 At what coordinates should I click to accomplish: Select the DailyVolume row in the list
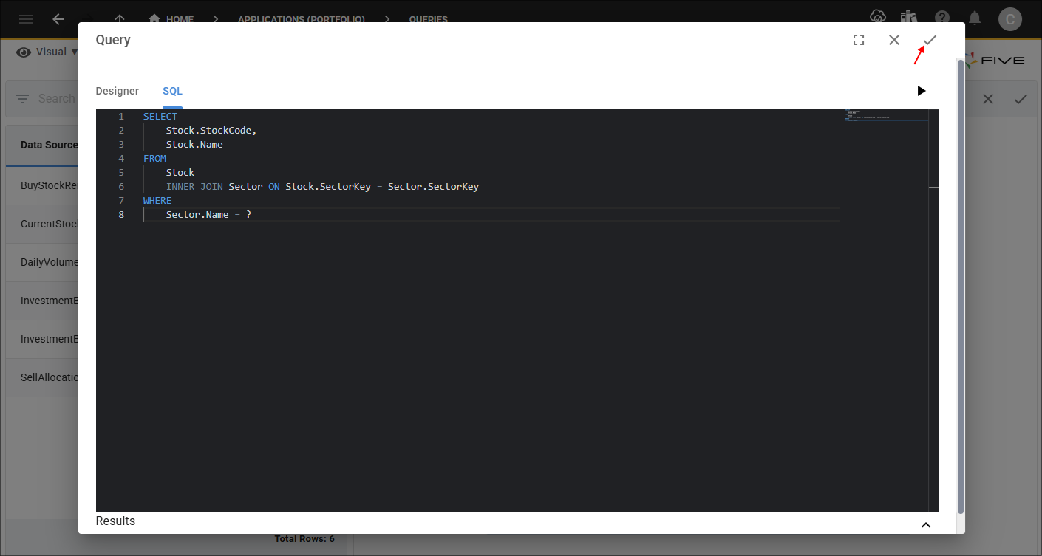tap(49, 262)
